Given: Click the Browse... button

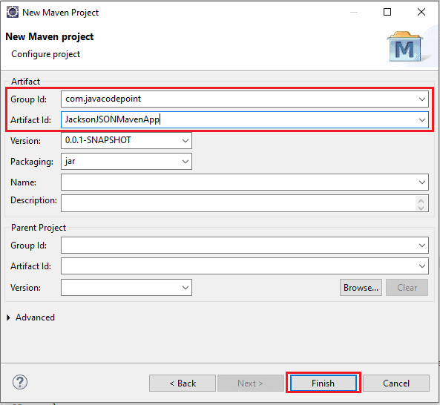Looking at the screenshot, I should [x=361, y=288].
